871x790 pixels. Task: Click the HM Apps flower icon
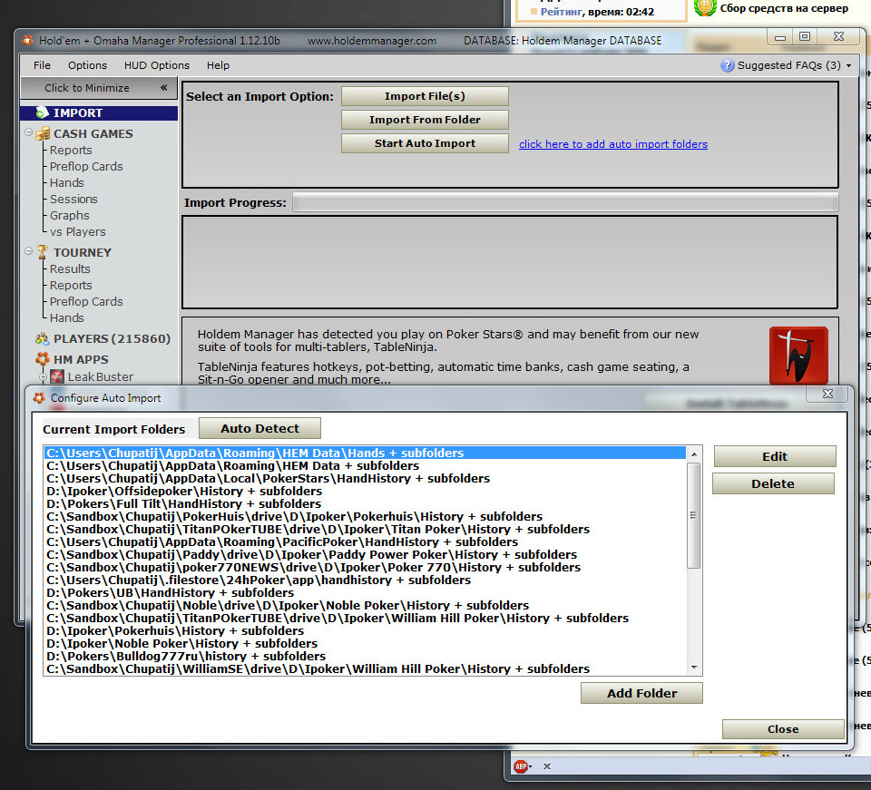click(x=43, y=359)
